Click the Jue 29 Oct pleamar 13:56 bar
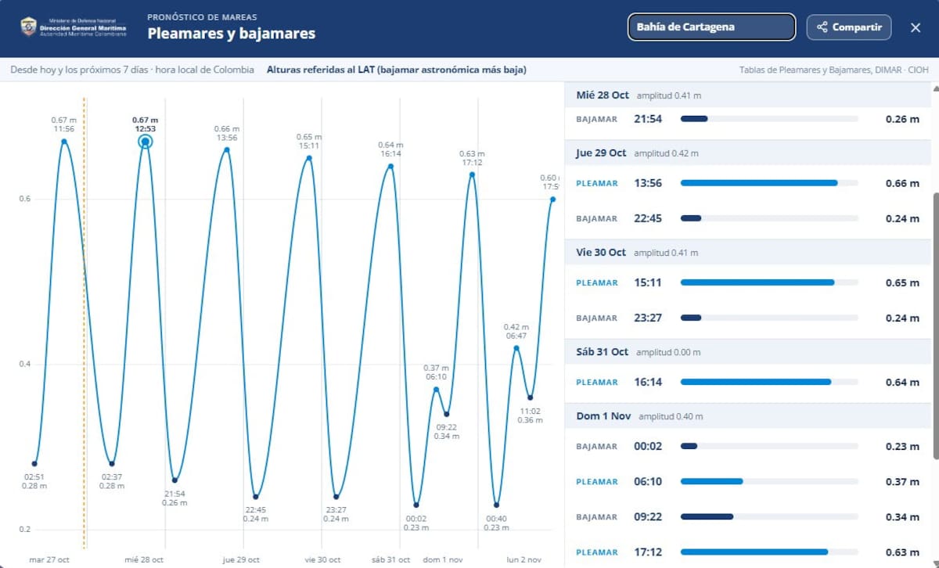The height and width of the screenshot is (568, 939). [769, 183]
